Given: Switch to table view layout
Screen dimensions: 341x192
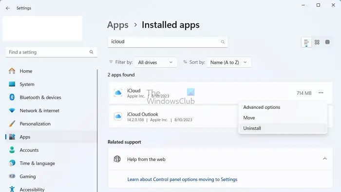Looking at the screenshot, I should [x=327, y=42].
